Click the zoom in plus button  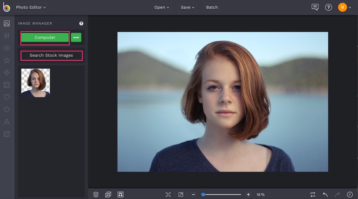click(x=248, y=194)
